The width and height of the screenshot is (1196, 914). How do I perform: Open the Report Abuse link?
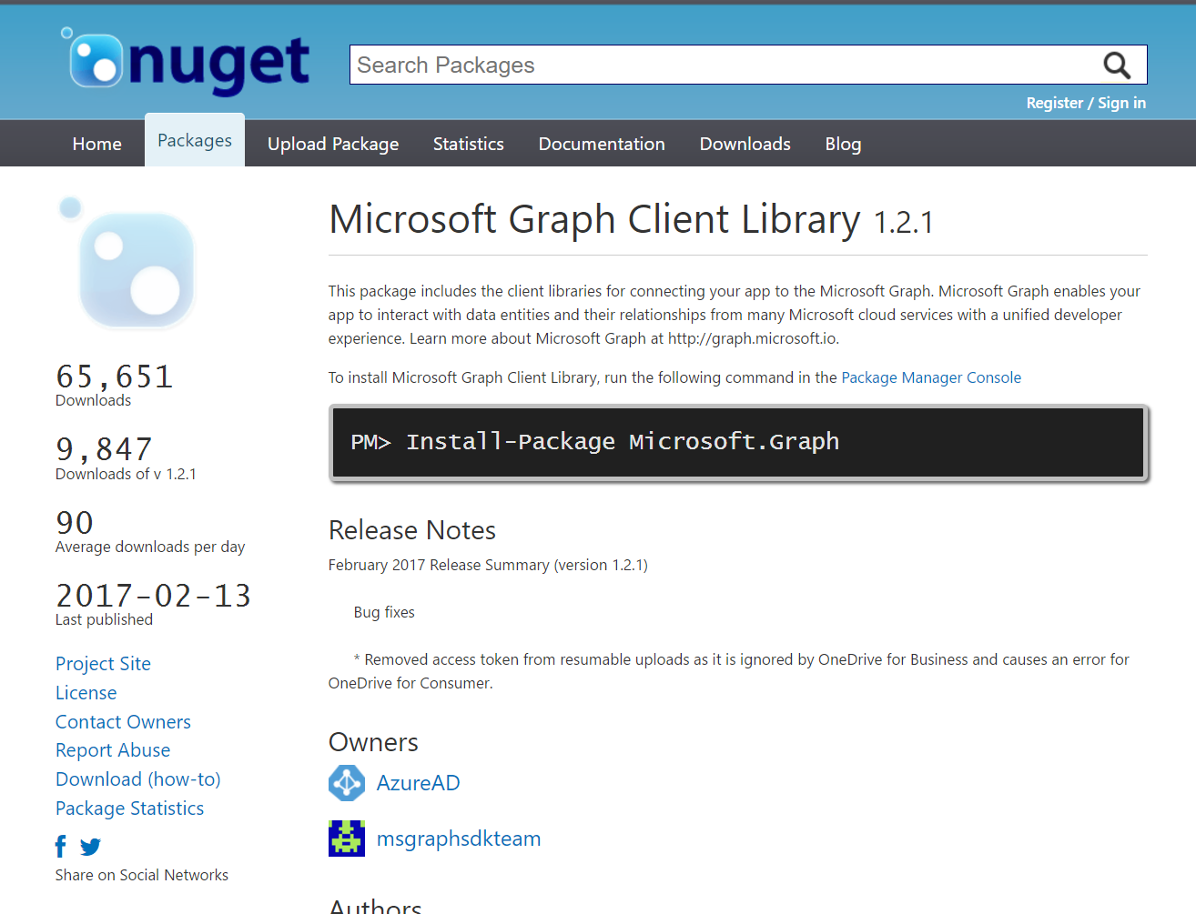coord(113,750)
